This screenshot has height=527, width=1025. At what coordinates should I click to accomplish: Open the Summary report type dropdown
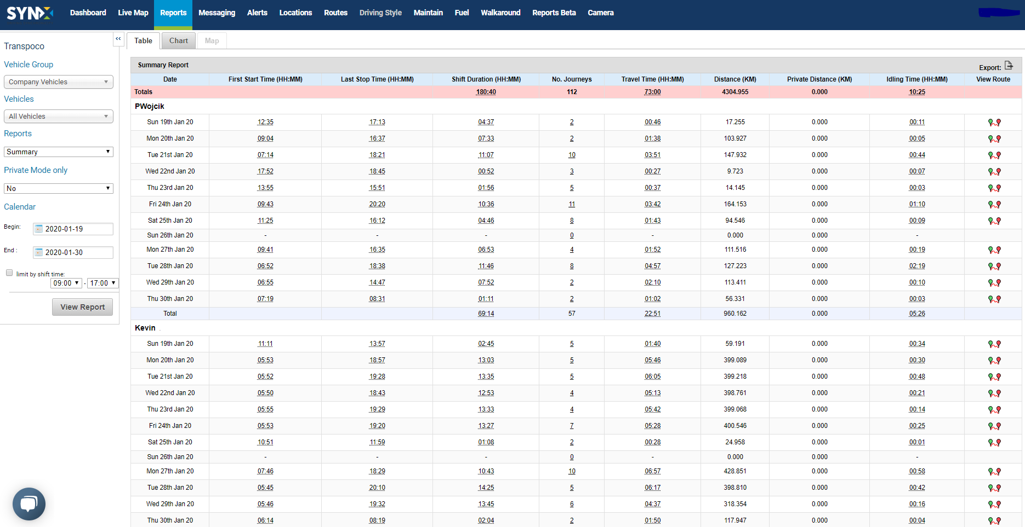[59, 152]
